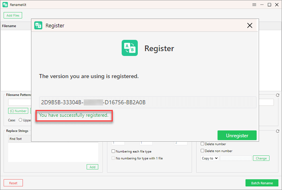Click the refresh icon above Delete number
282x190 pixels.
(278, 131)
